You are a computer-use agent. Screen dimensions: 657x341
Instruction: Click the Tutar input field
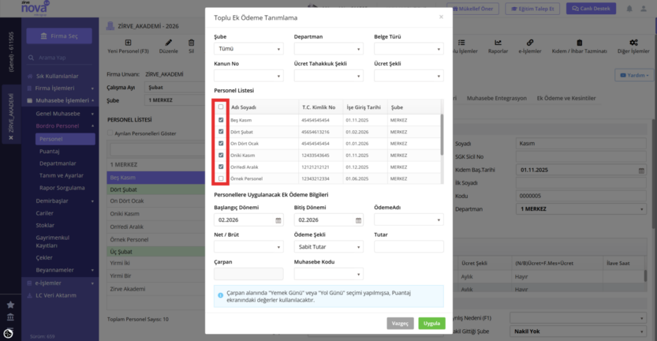(409, 247)
